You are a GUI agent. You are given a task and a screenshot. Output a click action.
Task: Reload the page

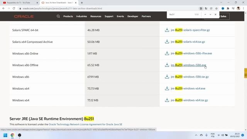click(14, 8)
